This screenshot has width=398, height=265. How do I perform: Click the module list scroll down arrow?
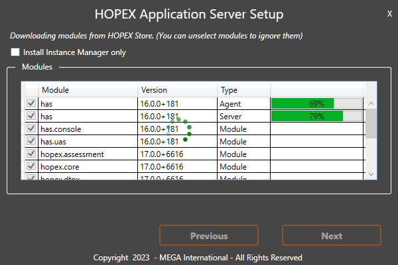click(371, 174)
